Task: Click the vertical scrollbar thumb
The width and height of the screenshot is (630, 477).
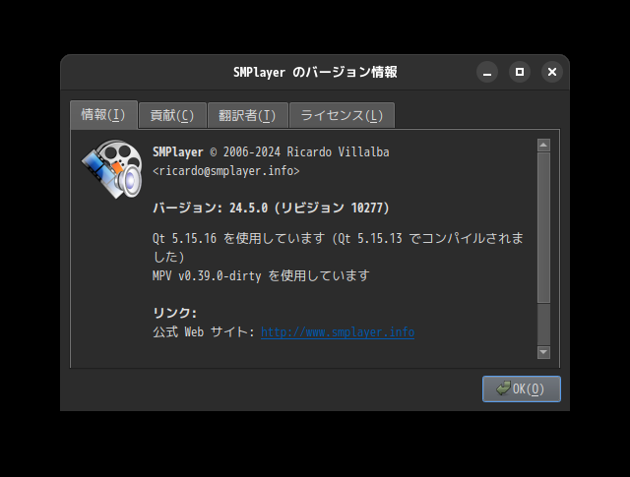Action: tap(543, 227)
